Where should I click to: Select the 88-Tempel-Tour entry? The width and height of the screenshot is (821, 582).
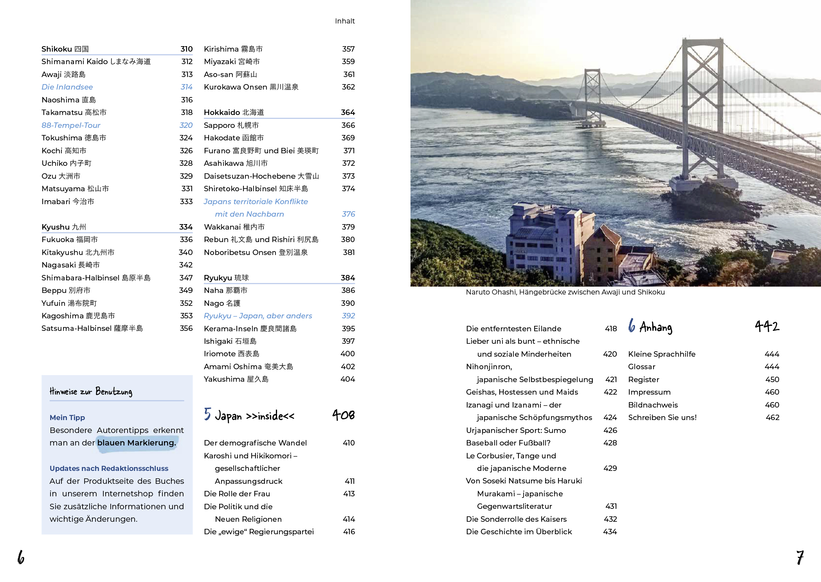71,125
